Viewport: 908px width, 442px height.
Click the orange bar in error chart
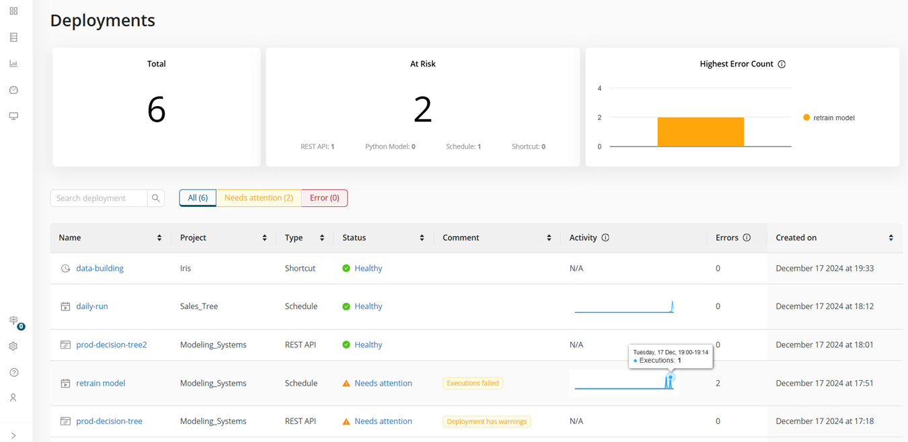click(701, 132)
